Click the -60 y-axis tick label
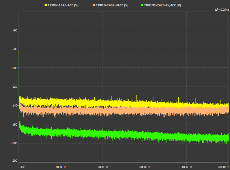Image resolution: width=230 pixels, height=170 pixels. (15, 30)
